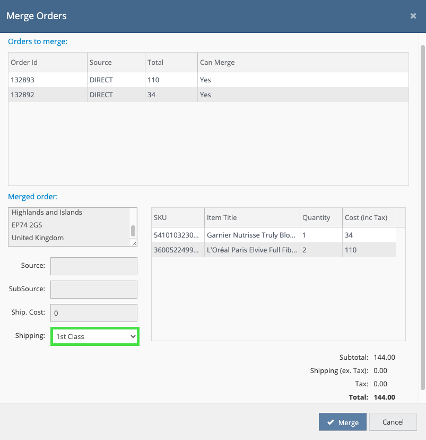Screen dimensions: 426x440
Task: Click the Quantity column header
Action: pos(320,217)
